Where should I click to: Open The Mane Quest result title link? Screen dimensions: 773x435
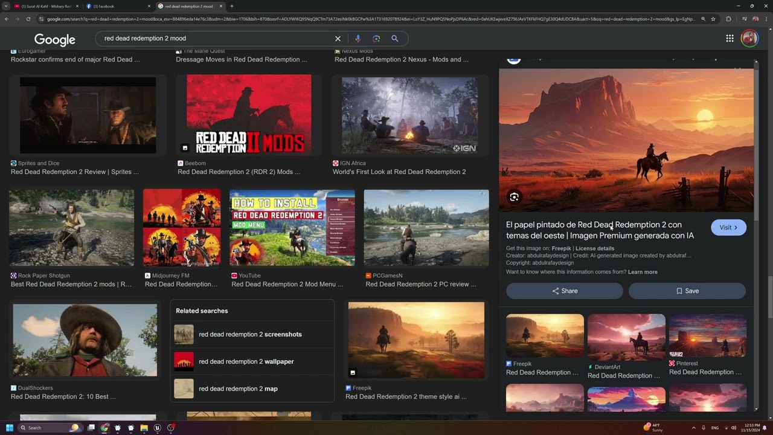pyautogui.click(x=242, y=59)
